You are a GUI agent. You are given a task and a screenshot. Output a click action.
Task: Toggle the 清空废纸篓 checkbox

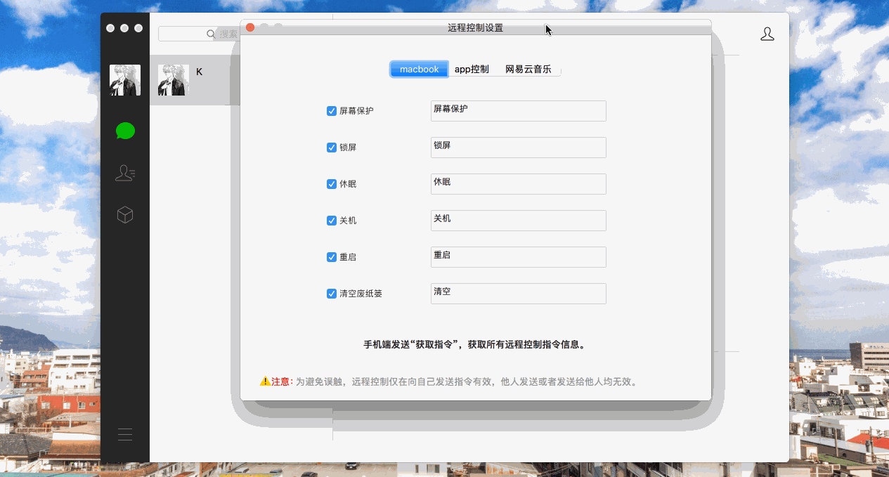(332, 294)
